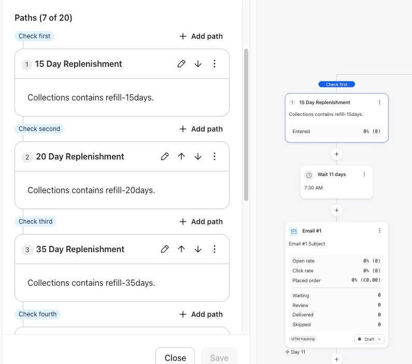Viewport: 412px width, 364px height.
Task: Edit the 15 Day Replenishment path name
Action: pyautogui.click(x=181, y=64)
